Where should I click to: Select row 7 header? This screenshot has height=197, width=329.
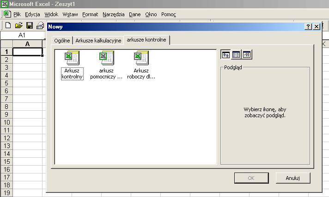point(7,99)
